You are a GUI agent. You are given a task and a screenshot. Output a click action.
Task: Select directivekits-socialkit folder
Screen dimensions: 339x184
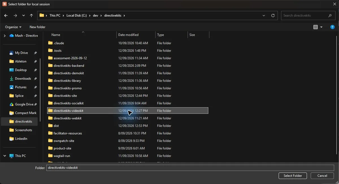(x=68, y=103)
